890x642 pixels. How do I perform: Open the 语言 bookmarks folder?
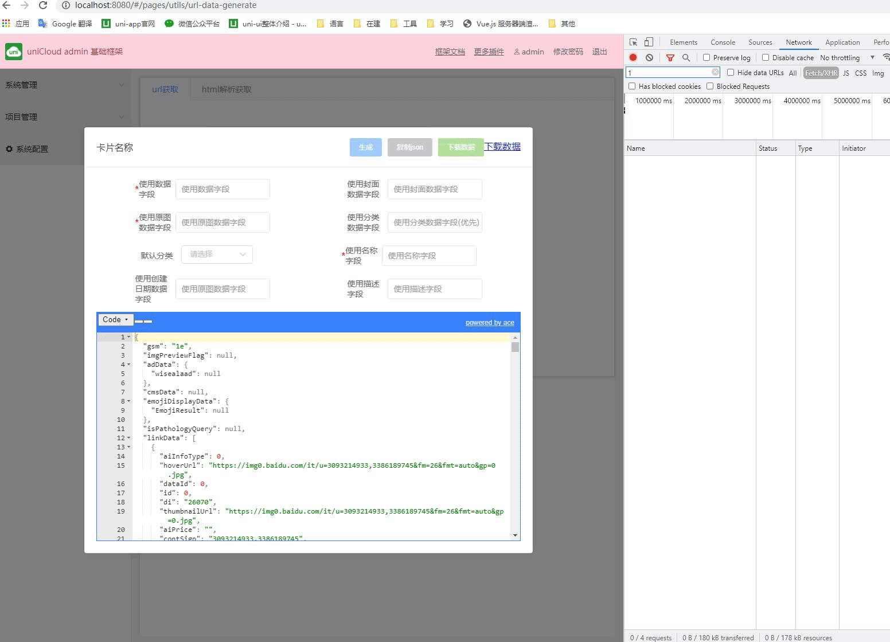pos(330,24)
